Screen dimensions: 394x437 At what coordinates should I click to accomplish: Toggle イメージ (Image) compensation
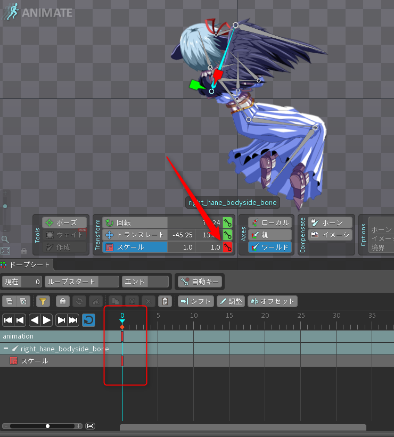(330, 235)
